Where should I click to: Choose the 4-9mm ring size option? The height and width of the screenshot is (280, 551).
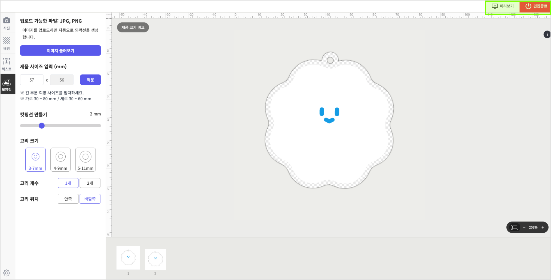[x=60, y=160]
